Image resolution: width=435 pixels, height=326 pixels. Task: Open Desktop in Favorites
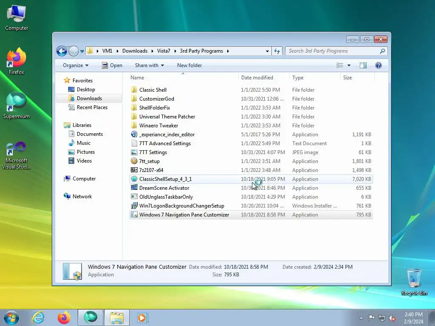(86, 90)
